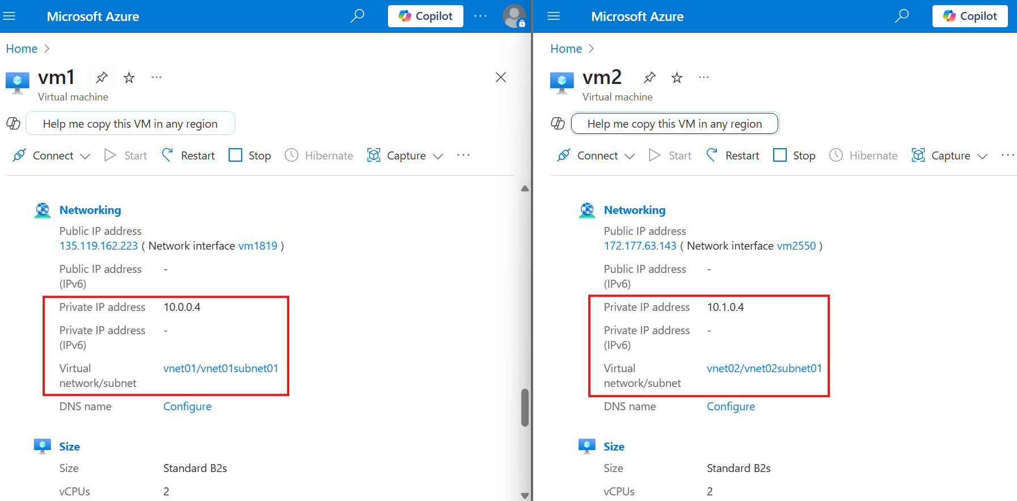
Task: Open public IP 172.177.63.143
Action: 640,246
